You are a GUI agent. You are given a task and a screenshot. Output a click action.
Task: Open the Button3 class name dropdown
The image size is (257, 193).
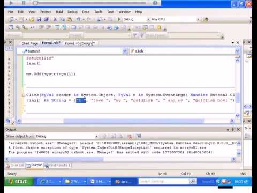(x=125, y=51)
